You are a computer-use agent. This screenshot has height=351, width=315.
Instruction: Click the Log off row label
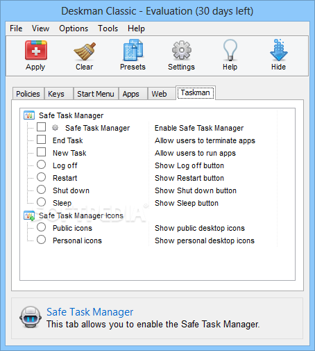tap(65, 165)
